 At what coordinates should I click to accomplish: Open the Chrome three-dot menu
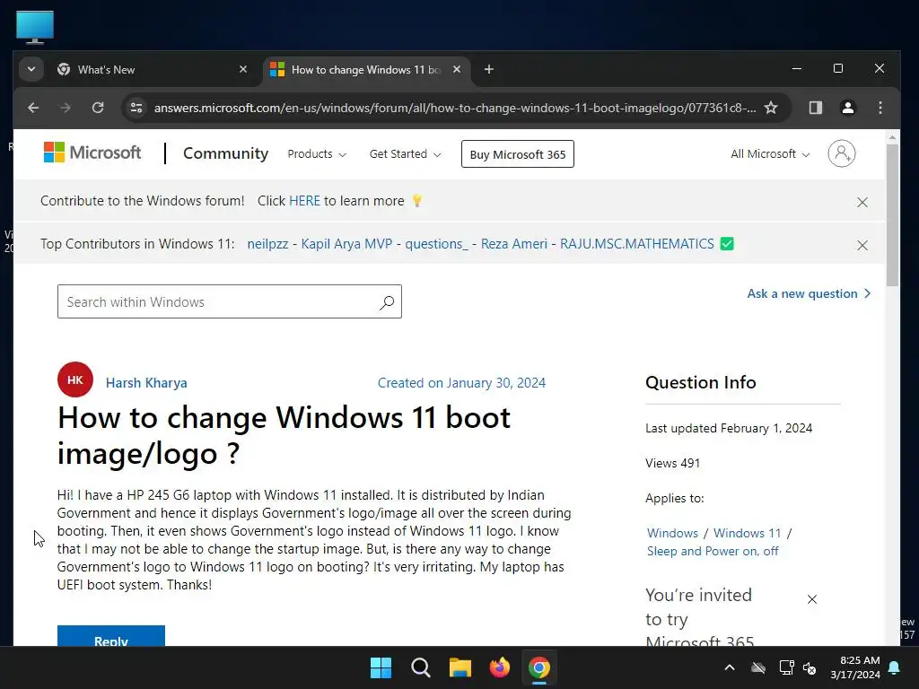[880, 108]
